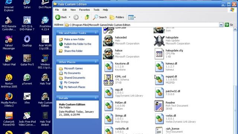Go to Microsoft Games in Other Places

point(73,68)
